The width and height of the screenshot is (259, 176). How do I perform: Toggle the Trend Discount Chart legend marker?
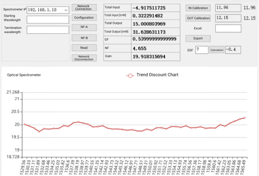pyautogui.click(x=130, y=75)
